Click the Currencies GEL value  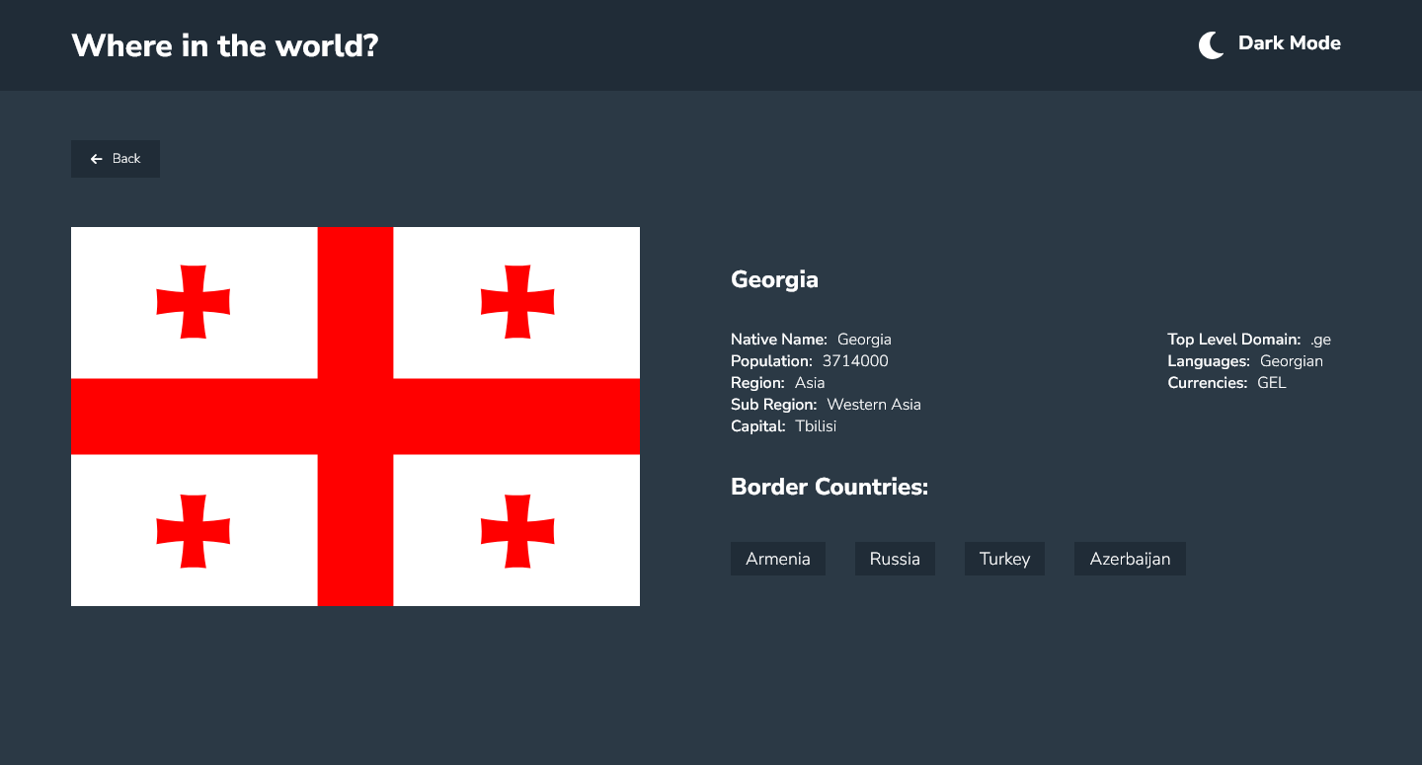(x=1272, y=382)
